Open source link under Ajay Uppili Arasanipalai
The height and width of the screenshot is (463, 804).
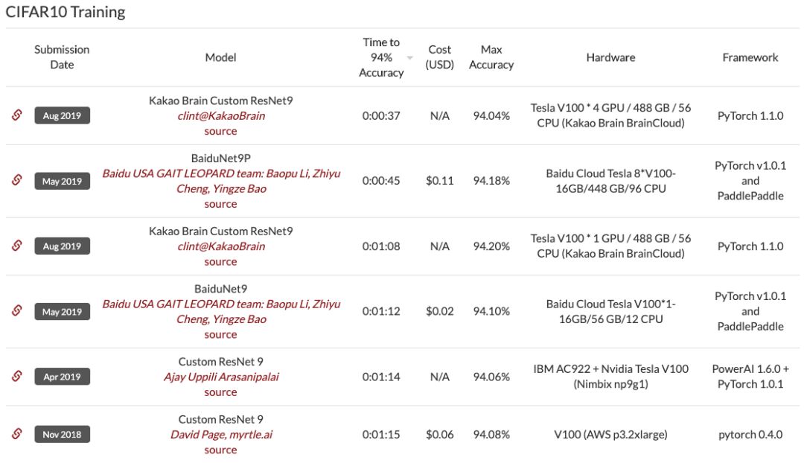click(220, 392)
